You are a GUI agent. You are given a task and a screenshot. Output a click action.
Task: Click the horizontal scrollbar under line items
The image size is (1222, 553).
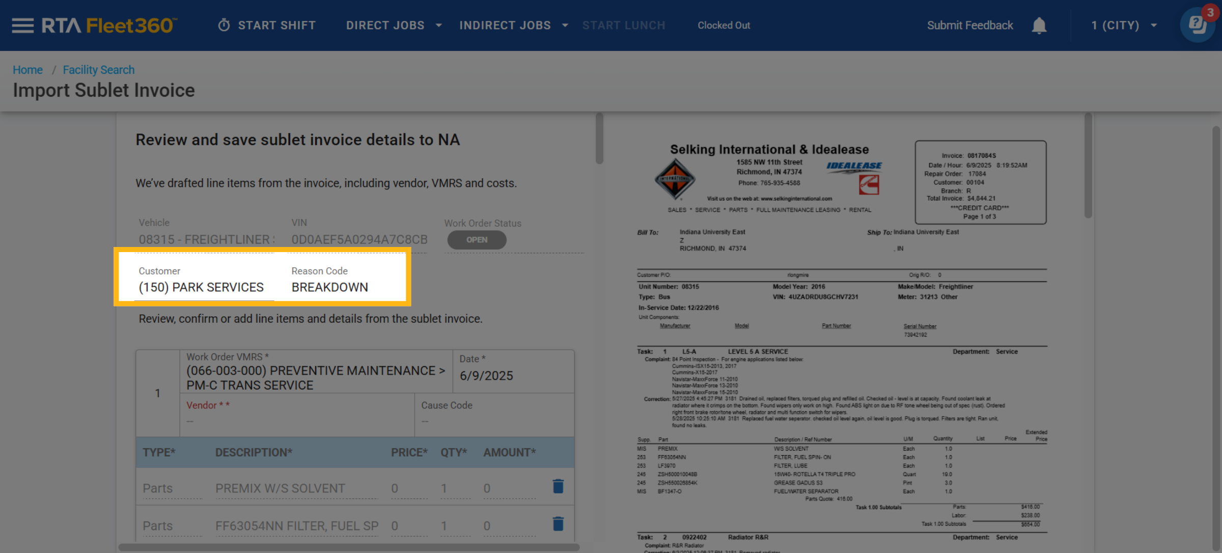[349, 547]
